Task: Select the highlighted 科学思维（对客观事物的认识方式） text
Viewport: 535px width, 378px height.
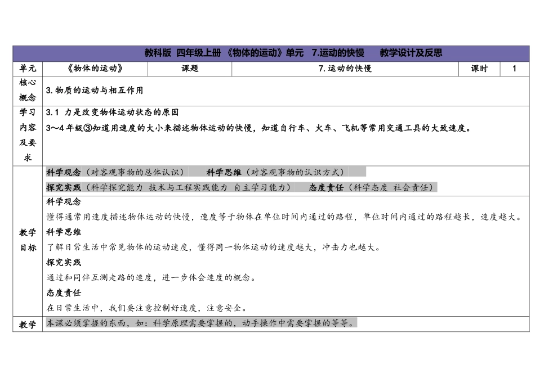Action: click(x=278, y=172)
